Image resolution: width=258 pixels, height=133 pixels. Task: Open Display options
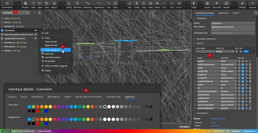click(227, 5)
